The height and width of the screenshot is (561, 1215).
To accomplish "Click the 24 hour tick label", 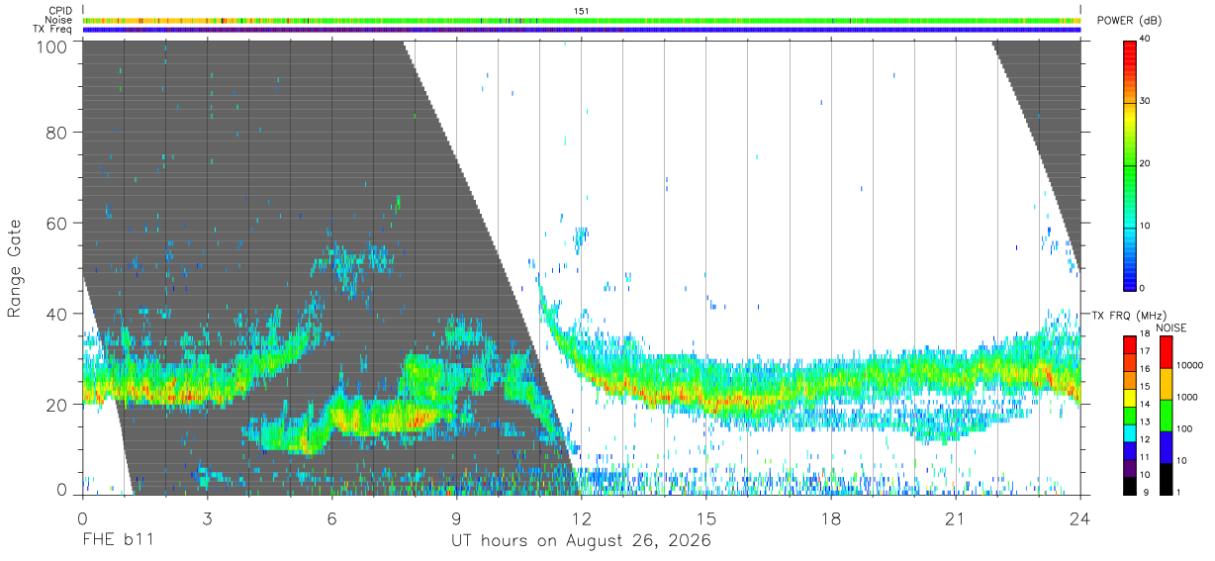I will 1079,517.
